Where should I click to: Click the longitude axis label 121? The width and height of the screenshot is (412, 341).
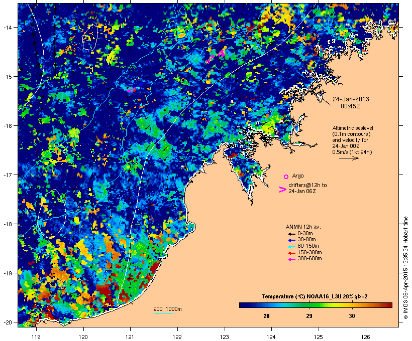coord(130,337)
